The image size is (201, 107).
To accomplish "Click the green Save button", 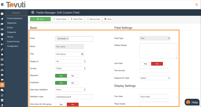I will click(40, 19).
